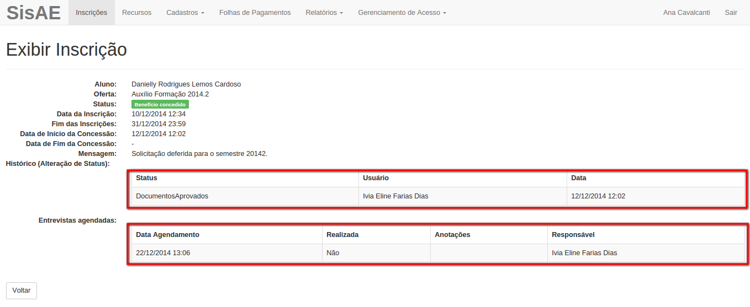
Task: Expand the Cadastros dropdown
Action: [x=185, y=12]
